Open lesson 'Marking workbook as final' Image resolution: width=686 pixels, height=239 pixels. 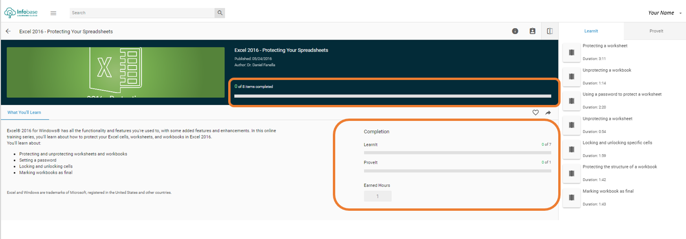tap(608, 191)
